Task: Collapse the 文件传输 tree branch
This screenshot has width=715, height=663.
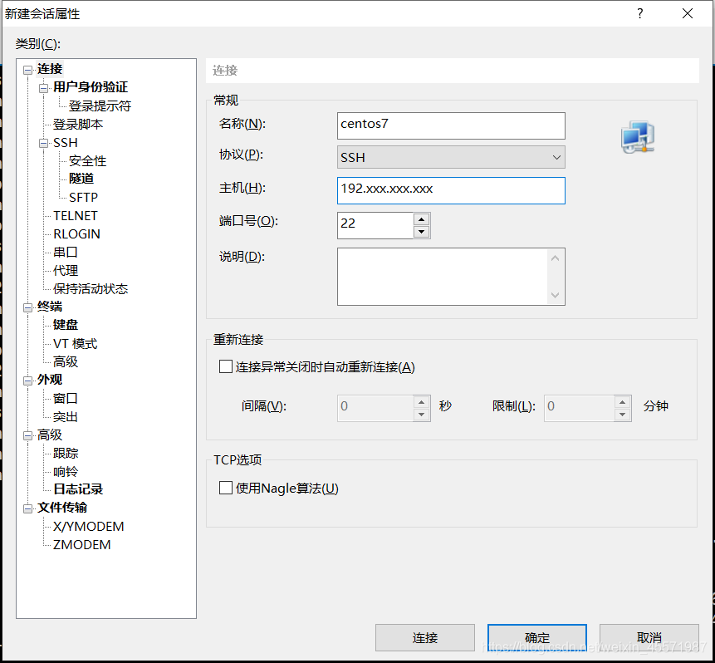Action: (x=28, y=508)
